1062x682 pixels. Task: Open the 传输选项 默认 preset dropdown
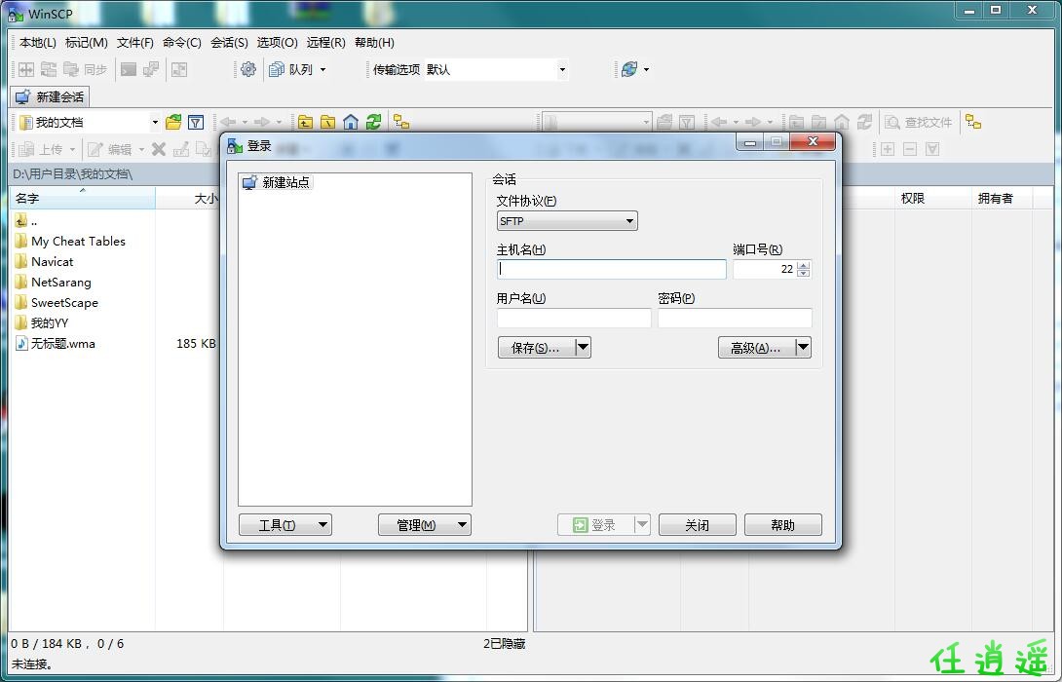pos(496,69)
